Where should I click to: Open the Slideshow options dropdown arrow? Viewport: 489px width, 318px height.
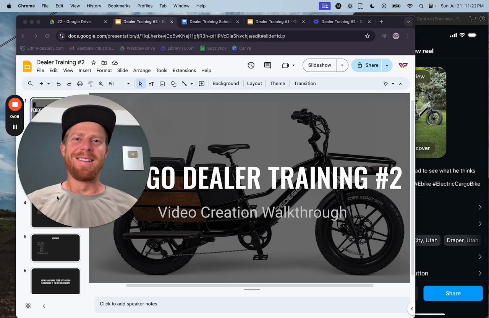342,65
